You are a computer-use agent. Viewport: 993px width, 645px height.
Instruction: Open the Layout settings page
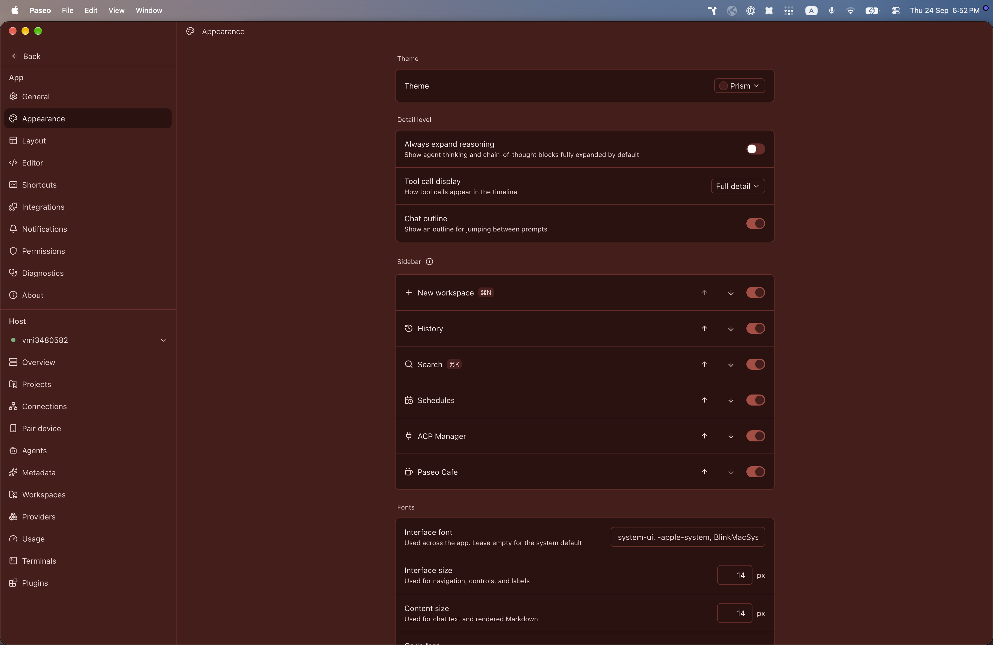click(88, 141)
